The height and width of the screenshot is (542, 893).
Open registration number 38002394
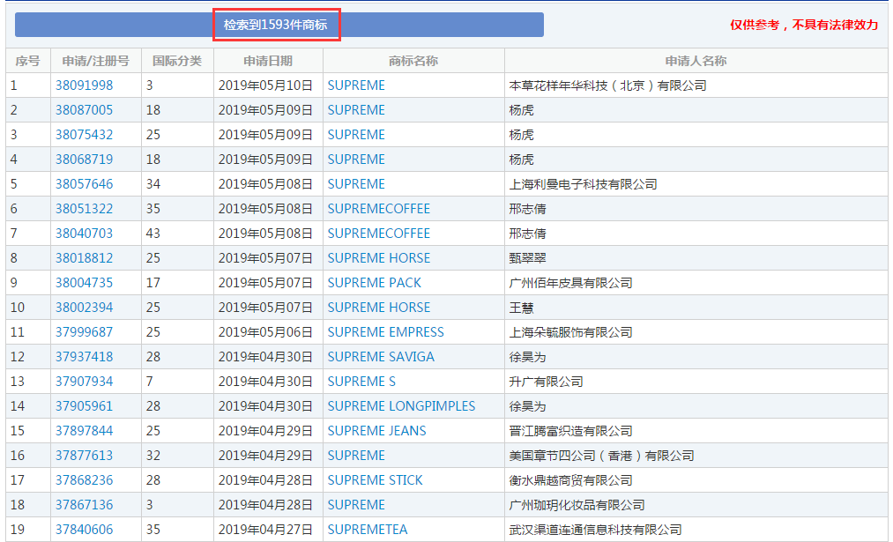click(x=85, y=308)
